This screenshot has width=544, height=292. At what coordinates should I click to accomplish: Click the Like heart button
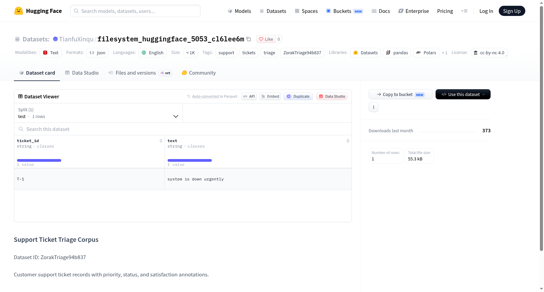point(266,39)
